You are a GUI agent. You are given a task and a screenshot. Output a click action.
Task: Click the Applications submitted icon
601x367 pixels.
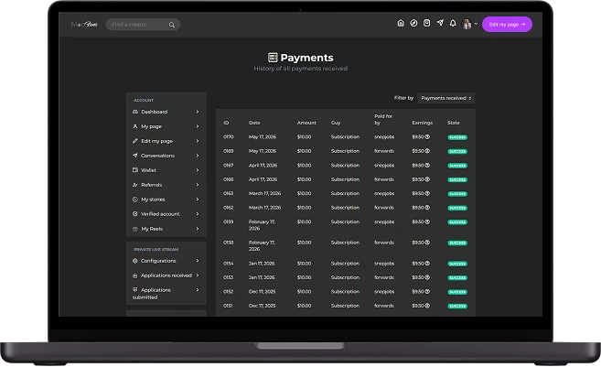pyautogui.click(x=134, y=290)
